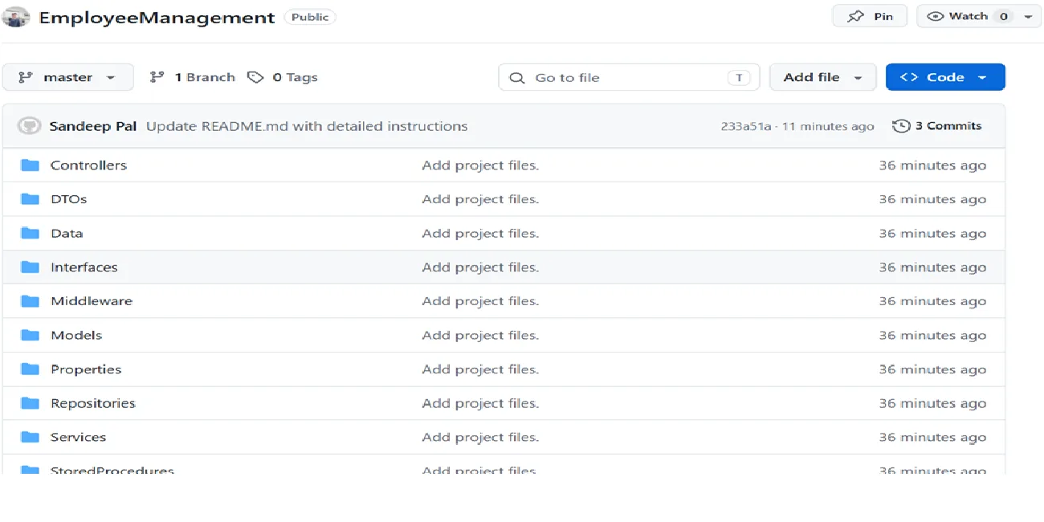
Task: Click the clock history icon near Commits
Action: pyautogui.click(x=901, y=126)
